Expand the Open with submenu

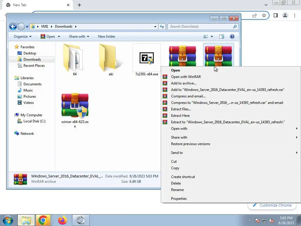click(231, 129)
